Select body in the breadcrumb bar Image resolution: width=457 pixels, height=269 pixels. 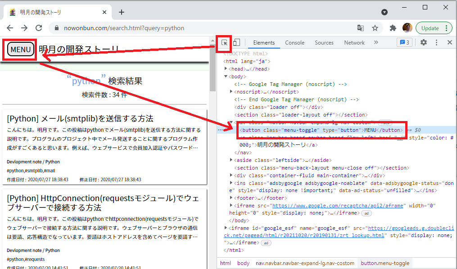(244, 263)
